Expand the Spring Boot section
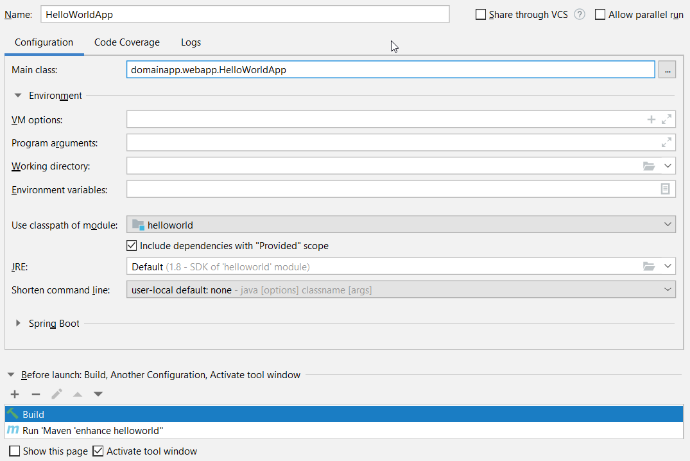690x461 pixels. pyautogui.click(x=19, y=324)
